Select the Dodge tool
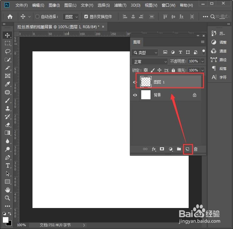The image size is (233, 229). coord(7,149)
